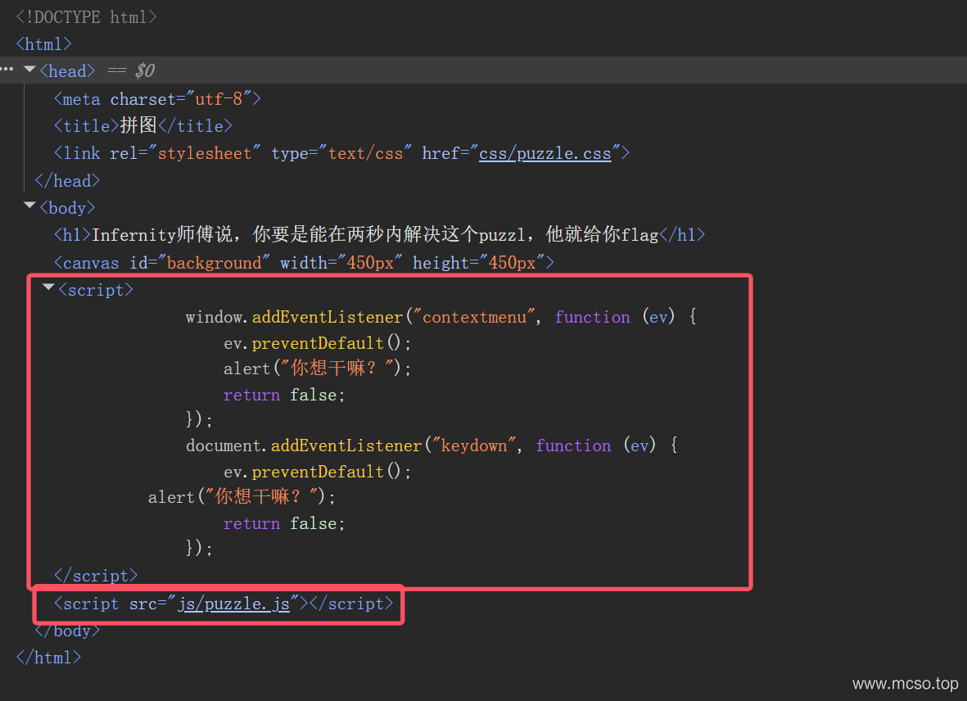Image resolution: width=967 pixels, height=701 pixels.
Task: Select the title 拼图 line
Action: 143,126
